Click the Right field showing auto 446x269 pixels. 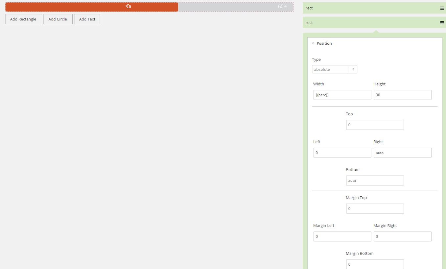[402, 153]
